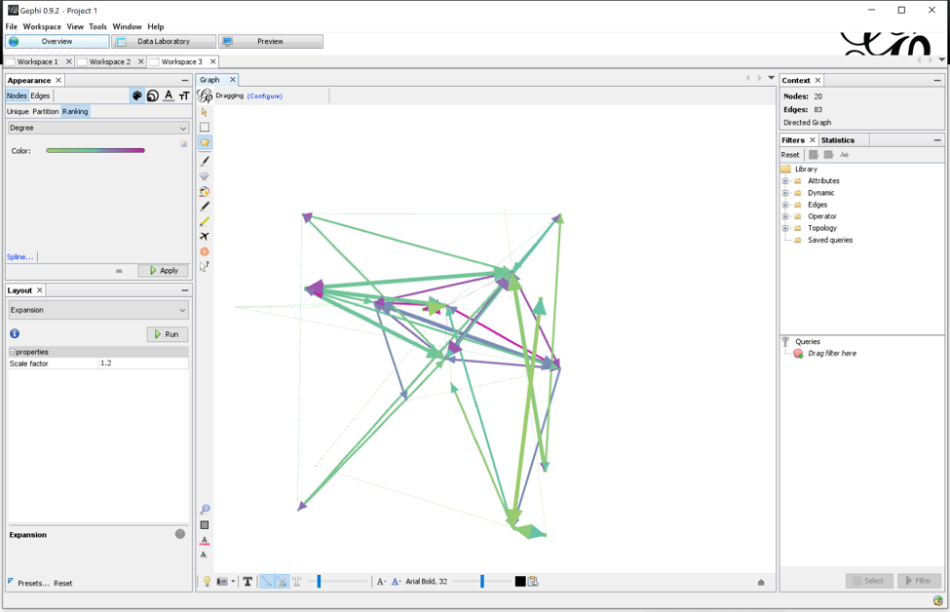Expand the Topology filters category
Image resolution: width=950 pixels, height=612 pixels.
pos(786,227)
